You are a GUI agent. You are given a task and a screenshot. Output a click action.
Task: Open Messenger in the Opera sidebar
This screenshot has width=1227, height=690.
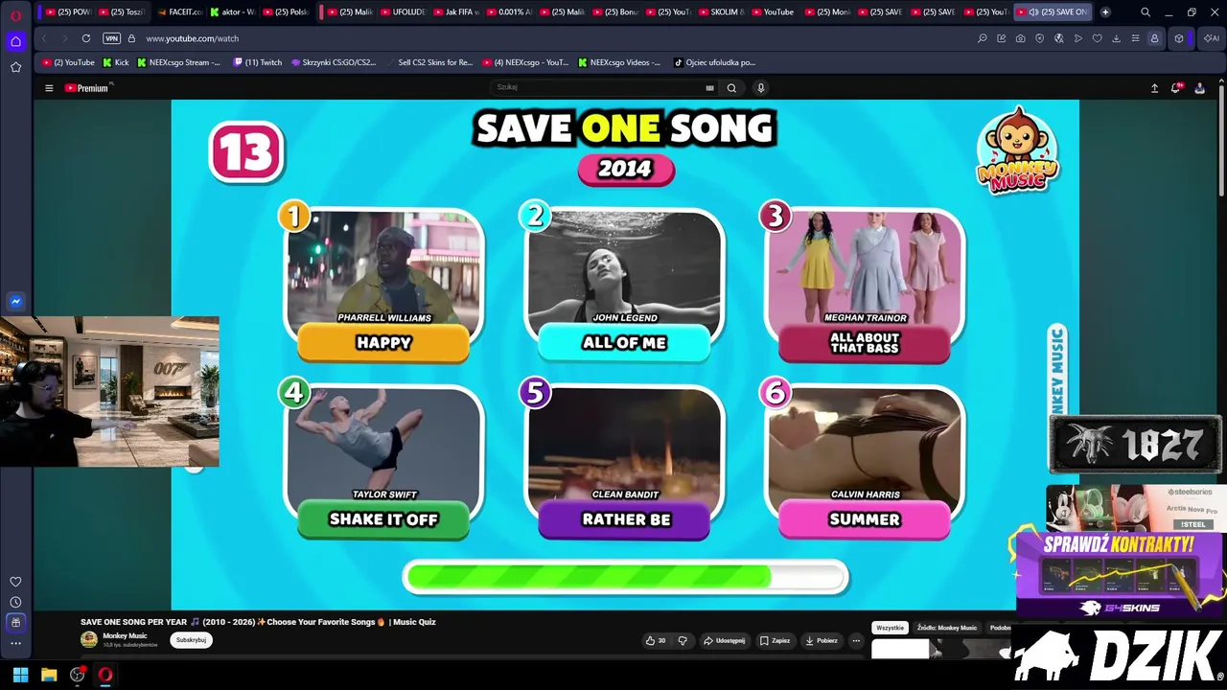[15, 302]
